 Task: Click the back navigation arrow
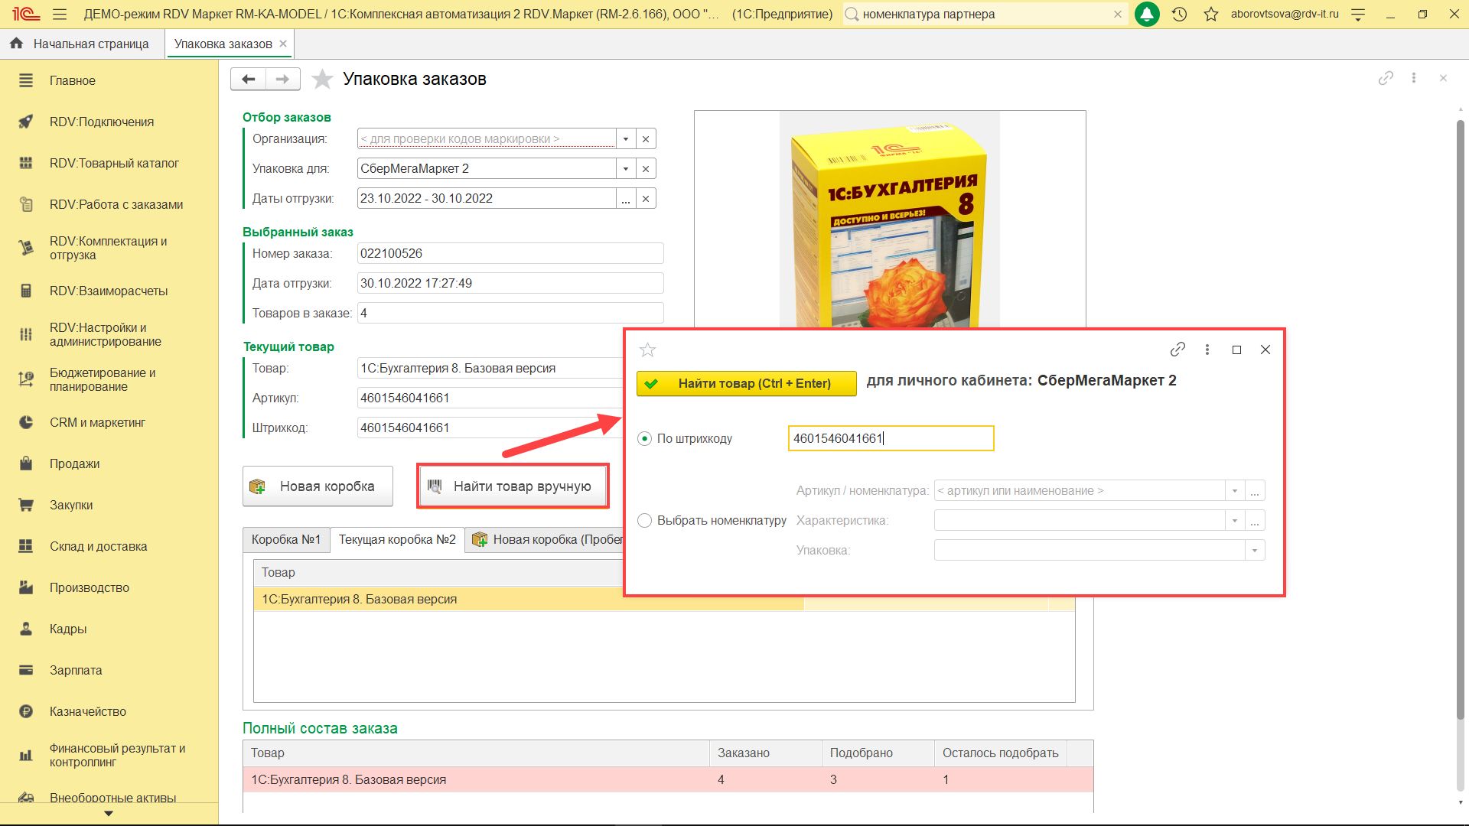(248, 79)
